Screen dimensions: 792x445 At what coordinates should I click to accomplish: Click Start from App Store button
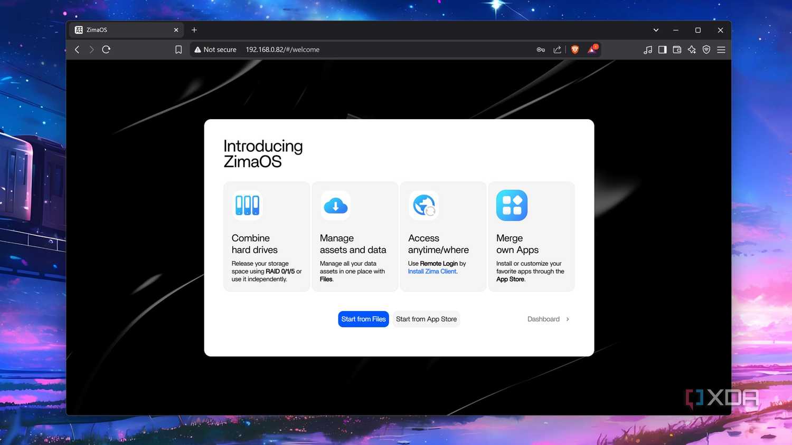click(x=426, y=319)
